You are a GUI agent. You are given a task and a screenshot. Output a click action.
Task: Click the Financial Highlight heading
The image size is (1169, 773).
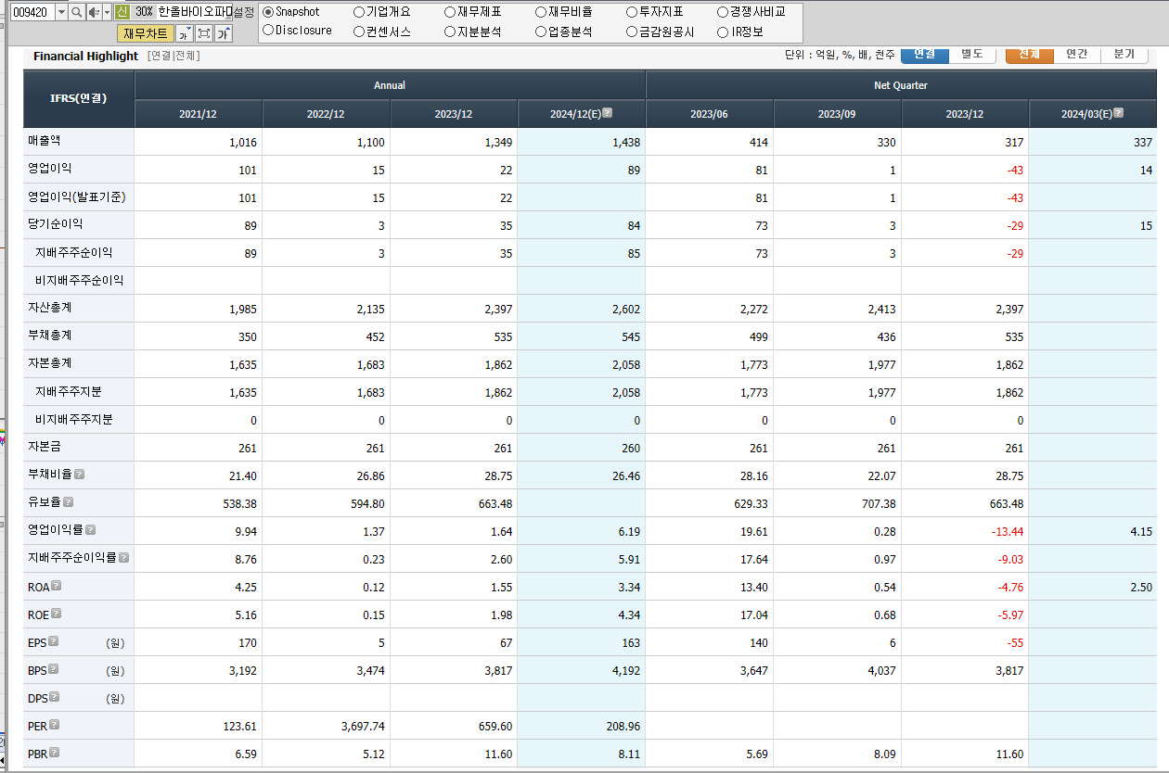pos(85,57)
